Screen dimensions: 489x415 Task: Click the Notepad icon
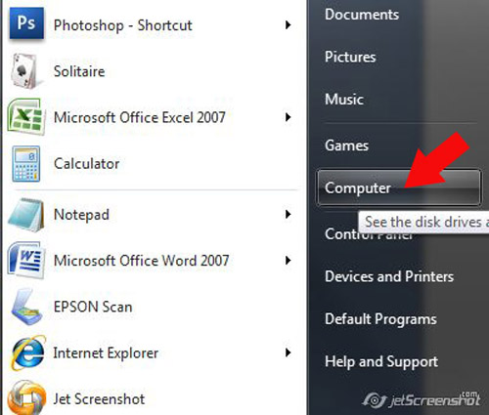[x=26, y=215]
